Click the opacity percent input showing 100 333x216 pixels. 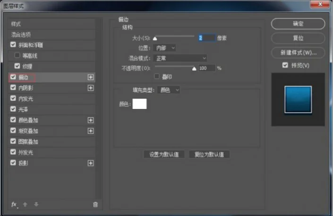pyautogui.click(x=207, y=68)
